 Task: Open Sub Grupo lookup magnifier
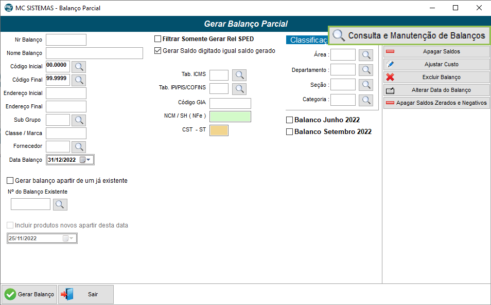click(79, 120)
